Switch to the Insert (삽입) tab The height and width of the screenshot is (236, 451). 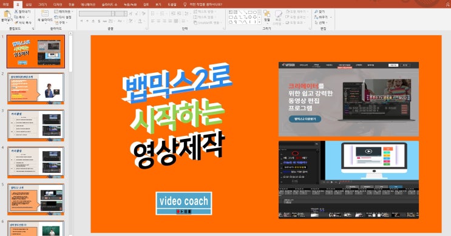[29, 4]
